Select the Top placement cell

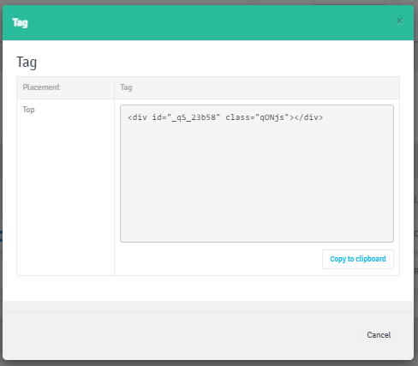point(28,110)
